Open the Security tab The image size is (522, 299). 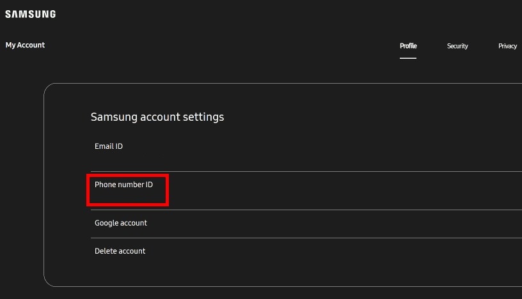[457, 46]
